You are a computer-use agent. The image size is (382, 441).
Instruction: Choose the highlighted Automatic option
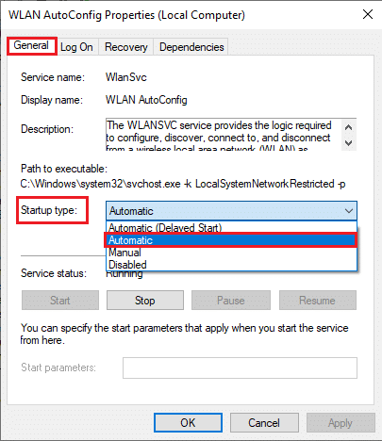231,240
